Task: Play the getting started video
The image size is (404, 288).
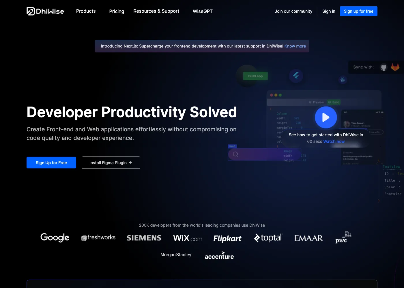Action: tap(326, 118)
